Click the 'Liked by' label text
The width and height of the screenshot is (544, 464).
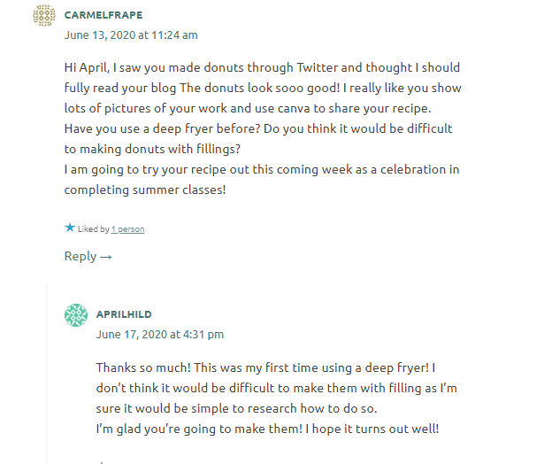pyautogui.click(x=94, y=228)
